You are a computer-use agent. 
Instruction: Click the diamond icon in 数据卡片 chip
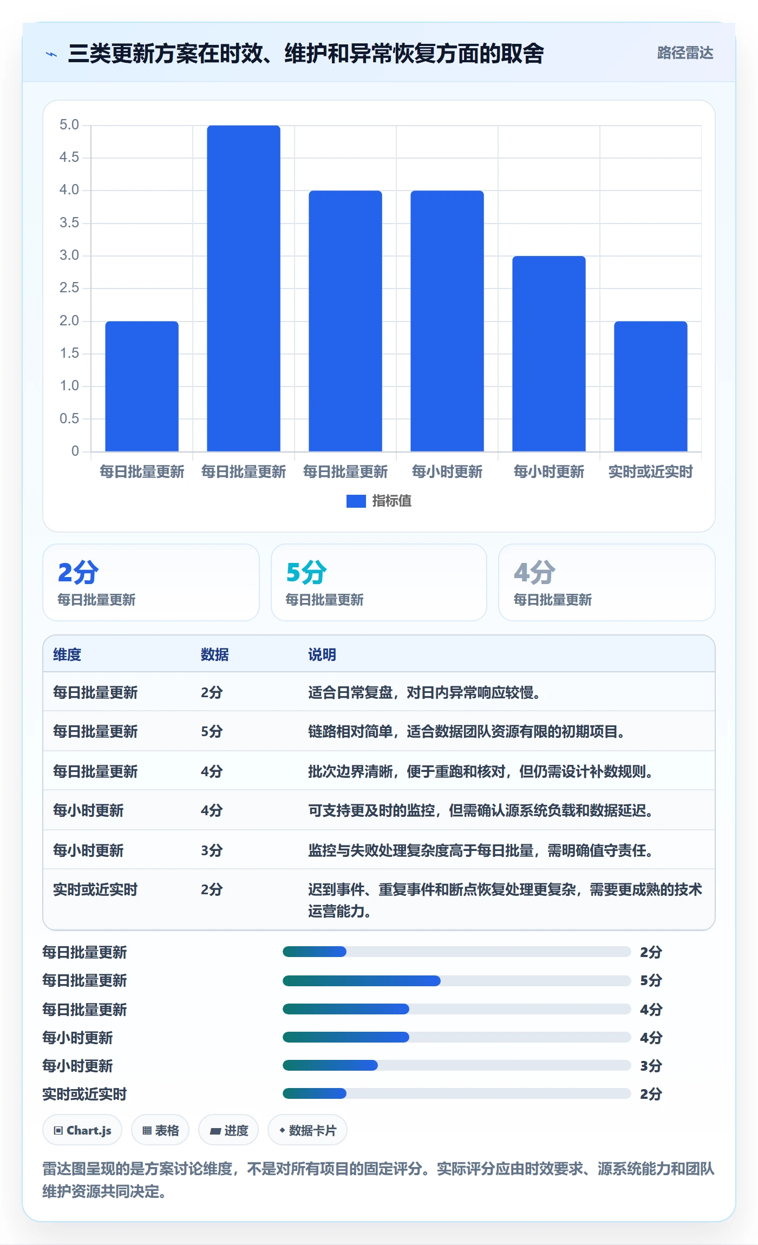point(282,1130)
